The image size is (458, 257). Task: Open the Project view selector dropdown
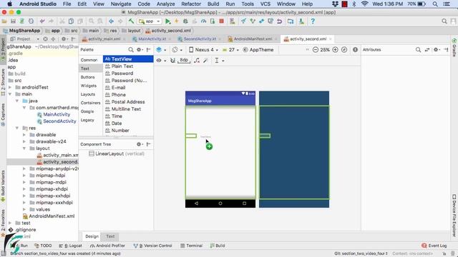(x=24, y=39)
